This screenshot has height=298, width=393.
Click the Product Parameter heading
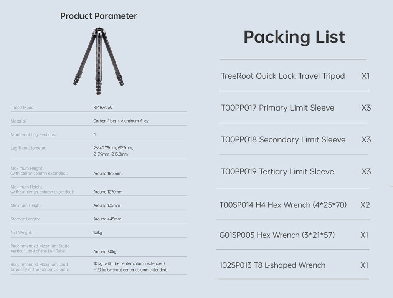[x=99, y=16]
